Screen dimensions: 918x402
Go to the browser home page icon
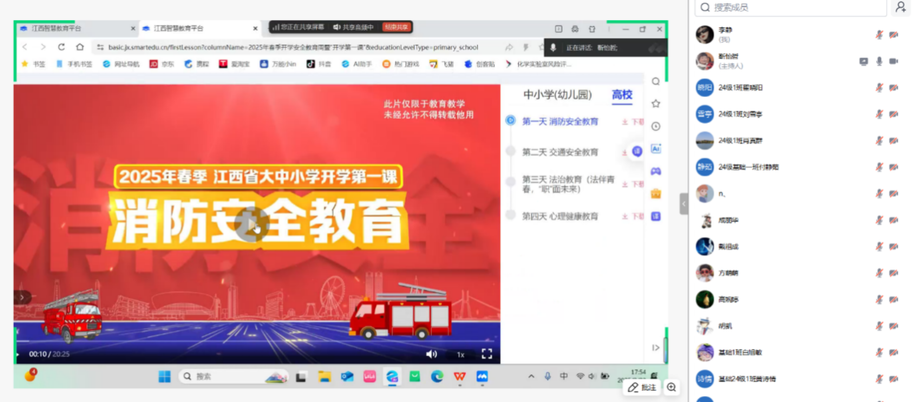[80, 47]
